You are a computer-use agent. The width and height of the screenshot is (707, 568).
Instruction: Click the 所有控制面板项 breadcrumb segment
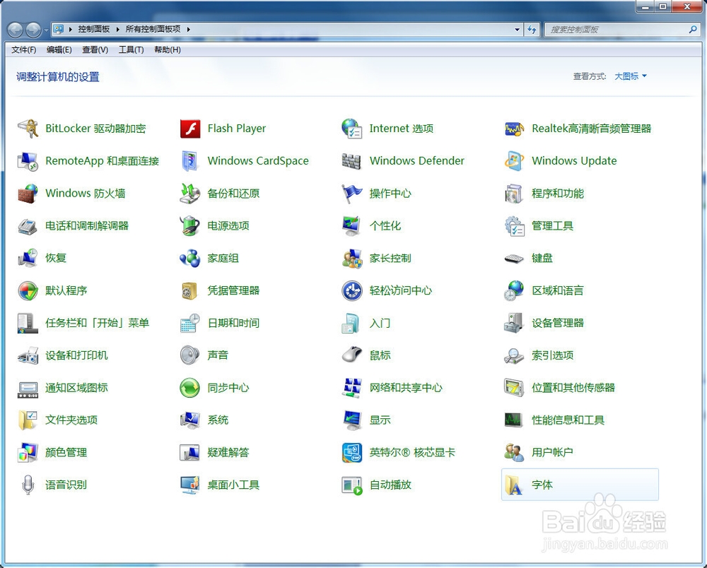coord(153,29)
